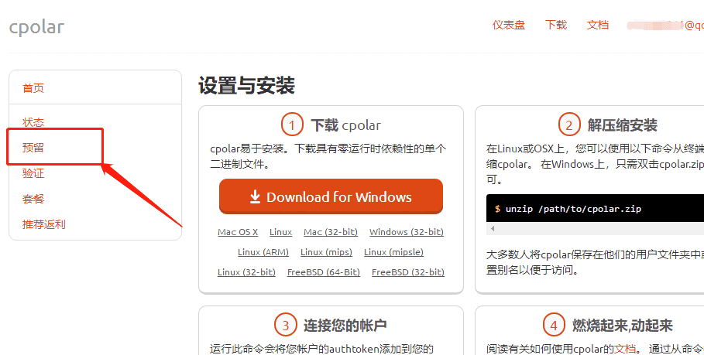Open 仪表盘 in the top navigation
This screenshot has width=704, height=355.
(509, 25)
